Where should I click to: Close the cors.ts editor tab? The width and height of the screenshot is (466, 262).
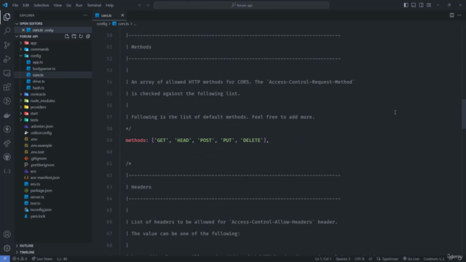tap(122, 15)
